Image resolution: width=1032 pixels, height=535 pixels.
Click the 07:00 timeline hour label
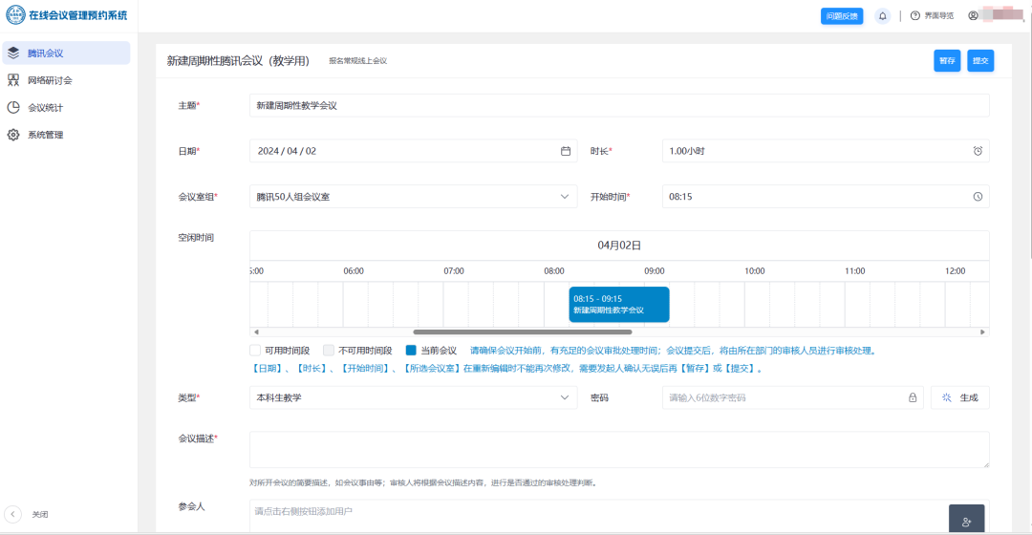point(454,271)
